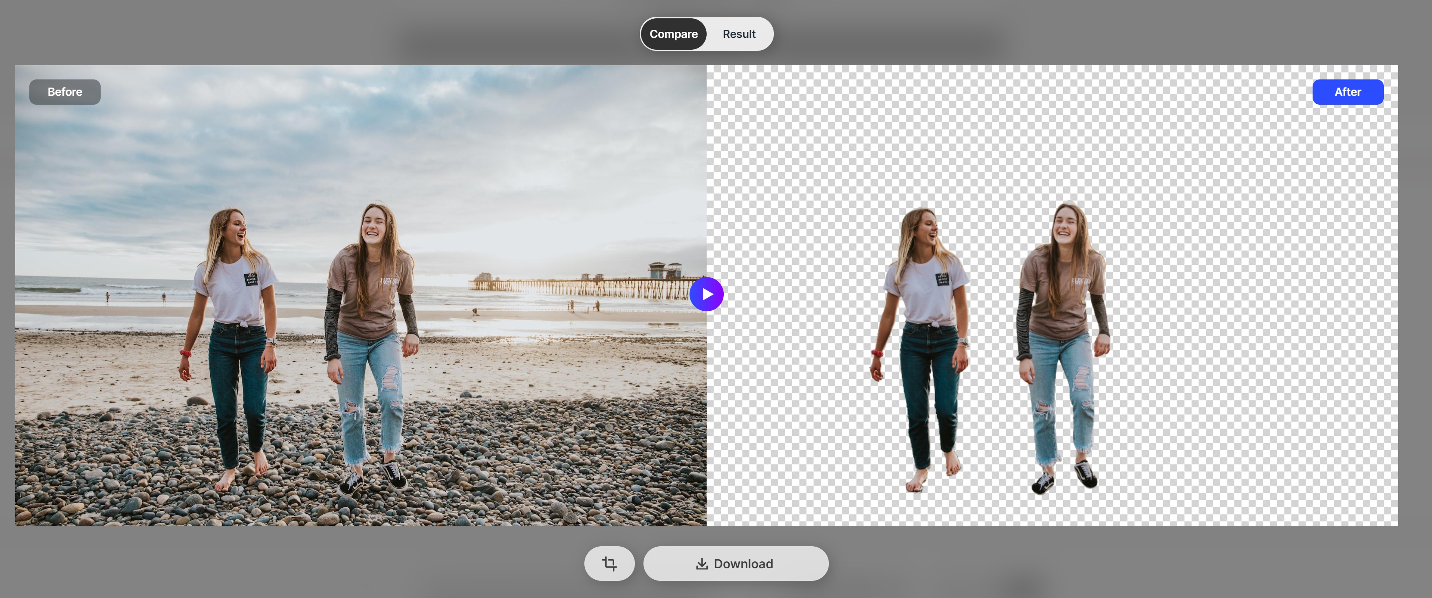Image resolution: width=1432 pixels, height=598 pixels.
Task: Click the gray Before label badge
Action: [64, 92]
